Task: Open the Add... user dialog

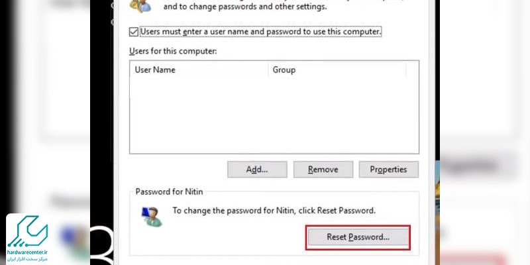Action: pyautogui.click(x=257, y=170)
